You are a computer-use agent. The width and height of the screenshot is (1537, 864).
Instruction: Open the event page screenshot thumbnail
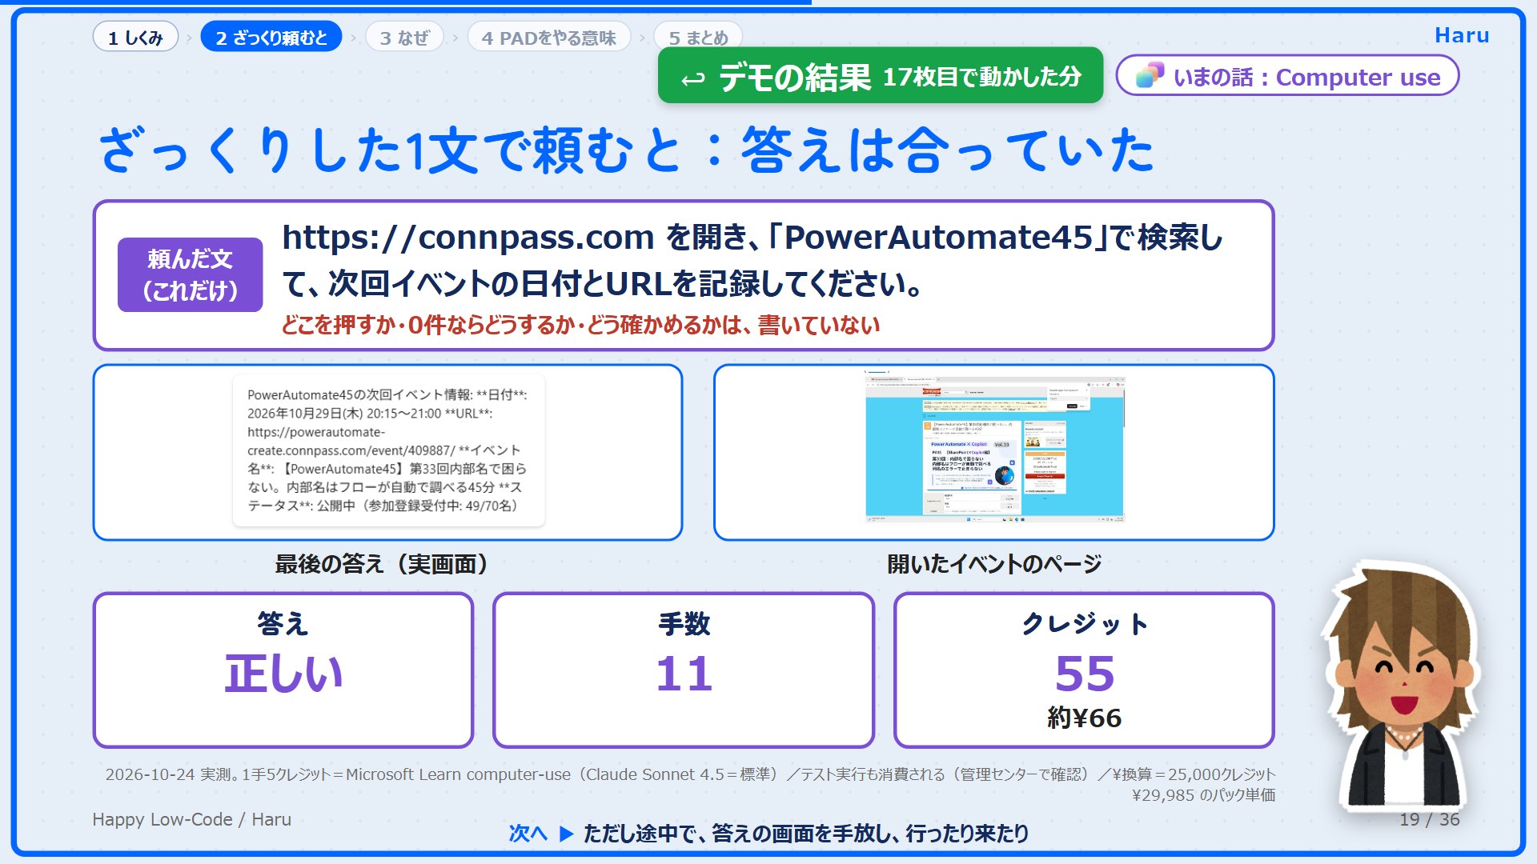[994, 448]
